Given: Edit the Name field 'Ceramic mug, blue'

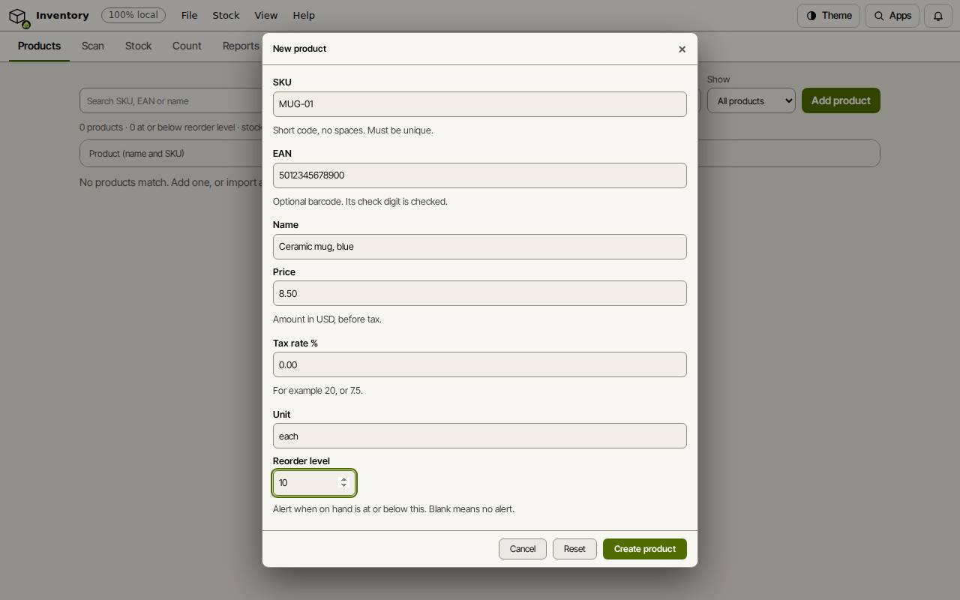Looking at the screenshot, I should pyautogui.click(x=480, y=247).
